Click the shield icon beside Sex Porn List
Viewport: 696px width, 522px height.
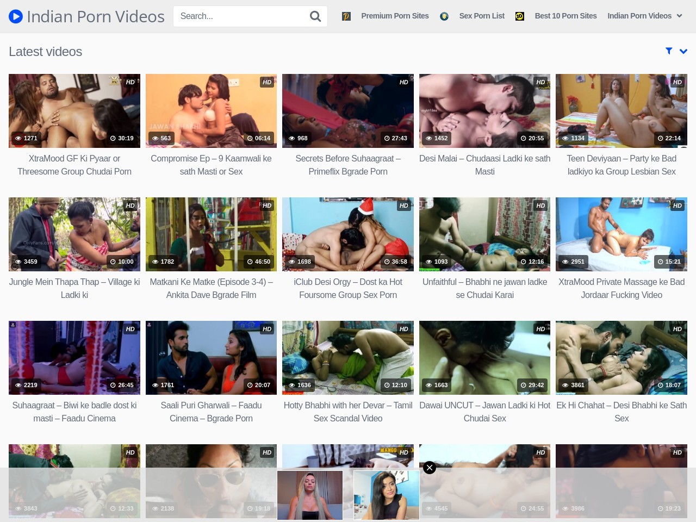(x=444, y=16)
